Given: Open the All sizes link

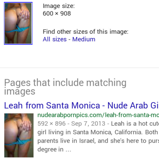Looking at the screenshot, I should (55, 39).
